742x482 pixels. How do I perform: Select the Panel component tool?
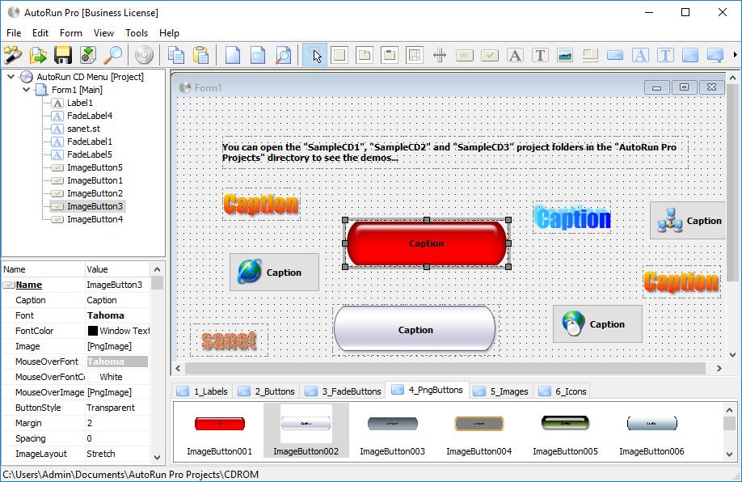pyautogui.click(x=339, y=55)
